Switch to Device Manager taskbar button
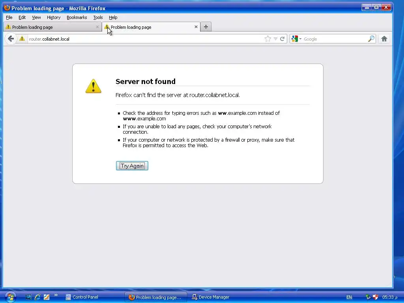Viewport: 404px width, 303px height. point(219,297)
